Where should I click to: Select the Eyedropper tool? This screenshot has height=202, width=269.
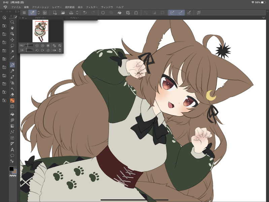point(12,58)
